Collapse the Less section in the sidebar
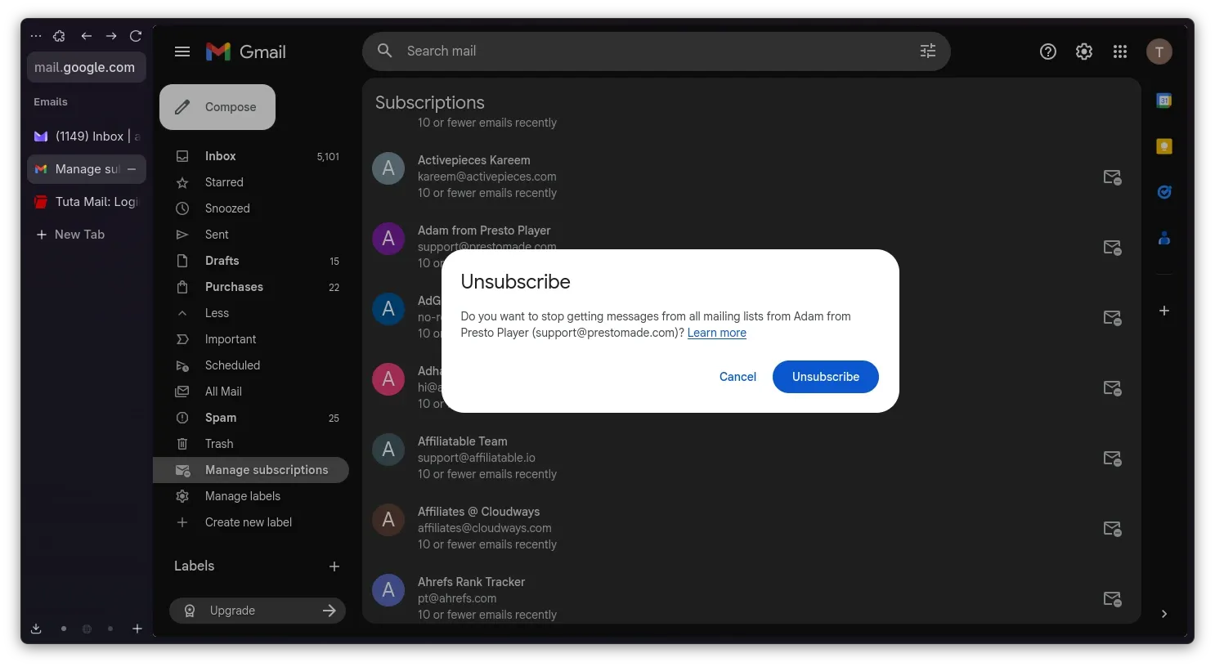 [217, 313]
